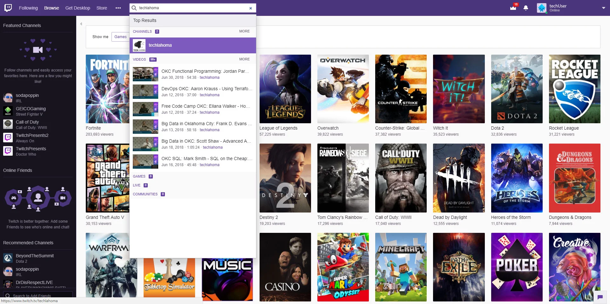Screen dimensions: 610x304
Task: Click the techUser avatar icon
Action: [x=542, y=8]
